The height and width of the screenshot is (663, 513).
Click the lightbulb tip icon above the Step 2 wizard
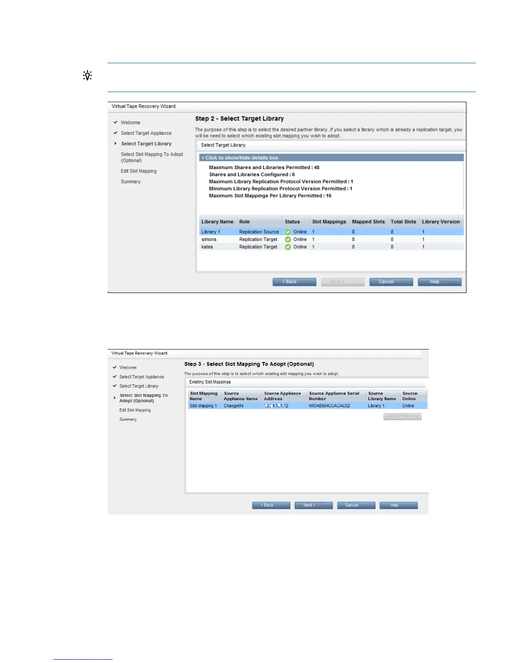click(x=87, y=75)
